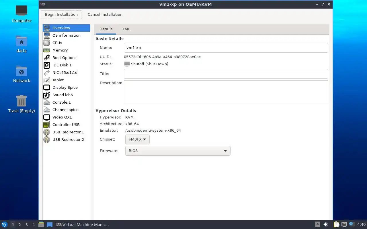Switch to workspace 3 in pager
The height and width of the screenshot is (229, 367).
(x=27, y=225)
